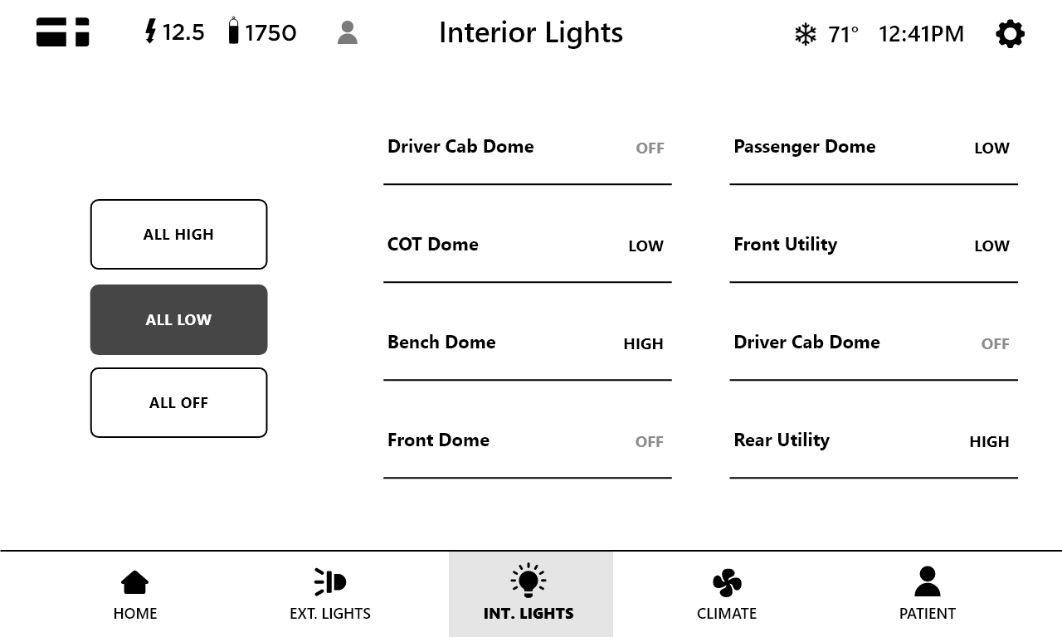Click the snowflake temperature icon
This screenshot has height=637, width=1062.
(805, 34)
